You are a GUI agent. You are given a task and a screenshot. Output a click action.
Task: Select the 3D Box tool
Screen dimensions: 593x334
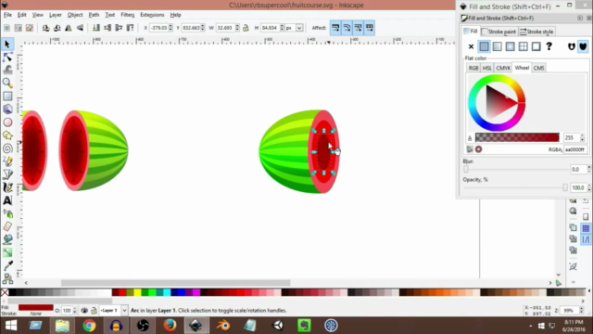point(7,109)
